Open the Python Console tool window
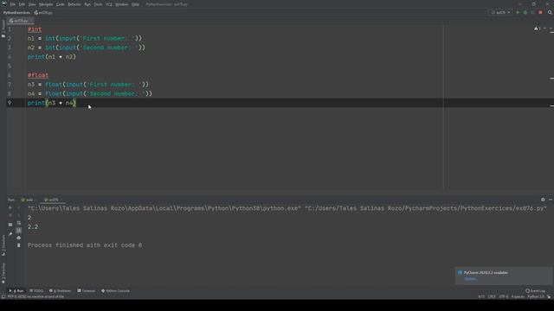The width and height of the screenshot is (554, 311). 115,291
